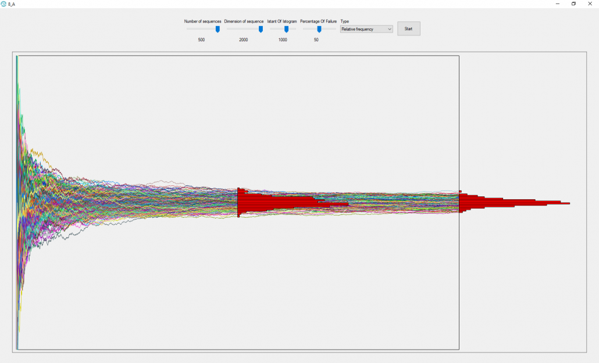Click the value 500 under the first slider
The height and width of the screenshot is (363, 599).
201,40
